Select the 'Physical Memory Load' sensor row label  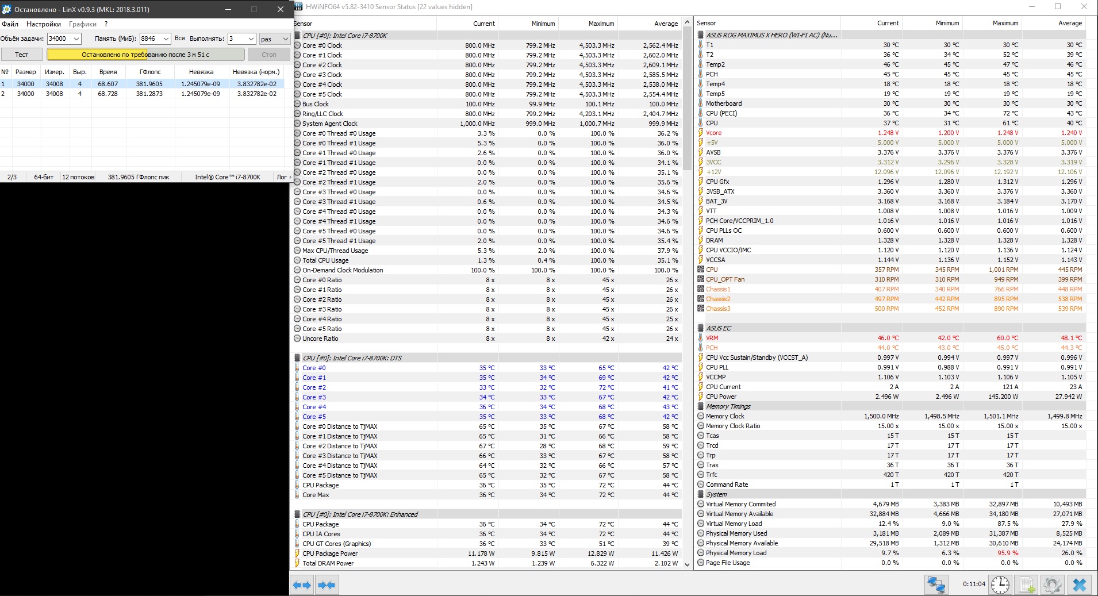[x=736, y=553]
